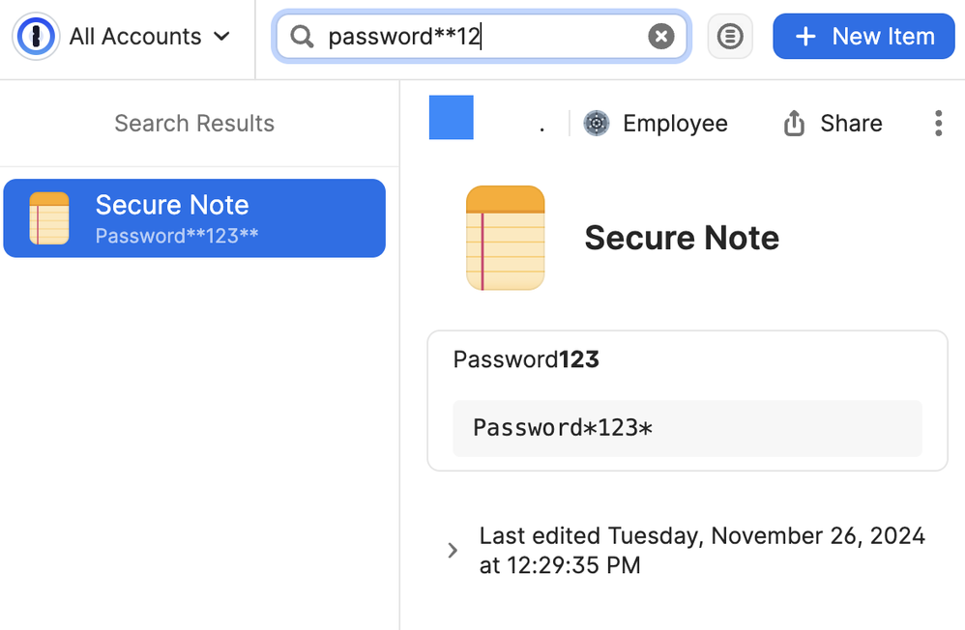Click the Share button text

(851, 123)
